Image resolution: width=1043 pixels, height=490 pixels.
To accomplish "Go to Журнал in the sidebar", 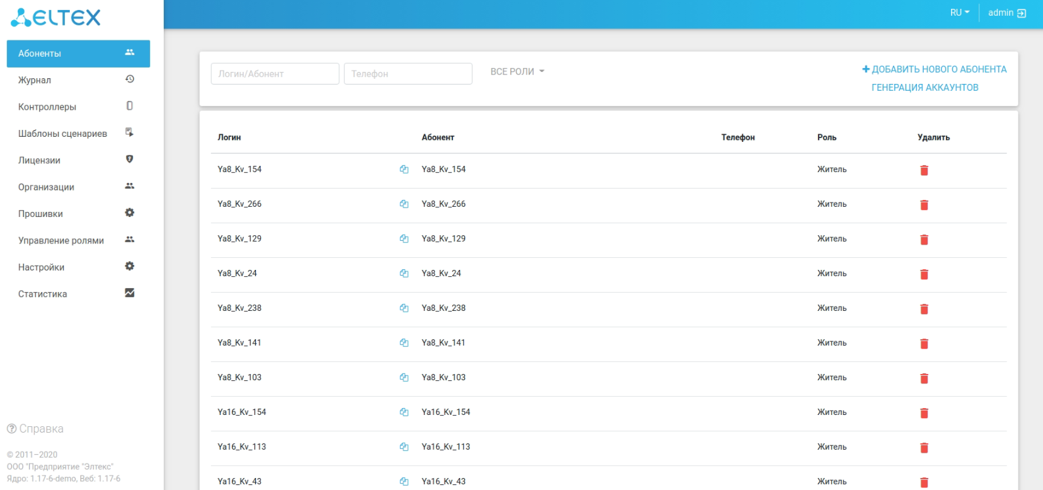I will point(78,80).
